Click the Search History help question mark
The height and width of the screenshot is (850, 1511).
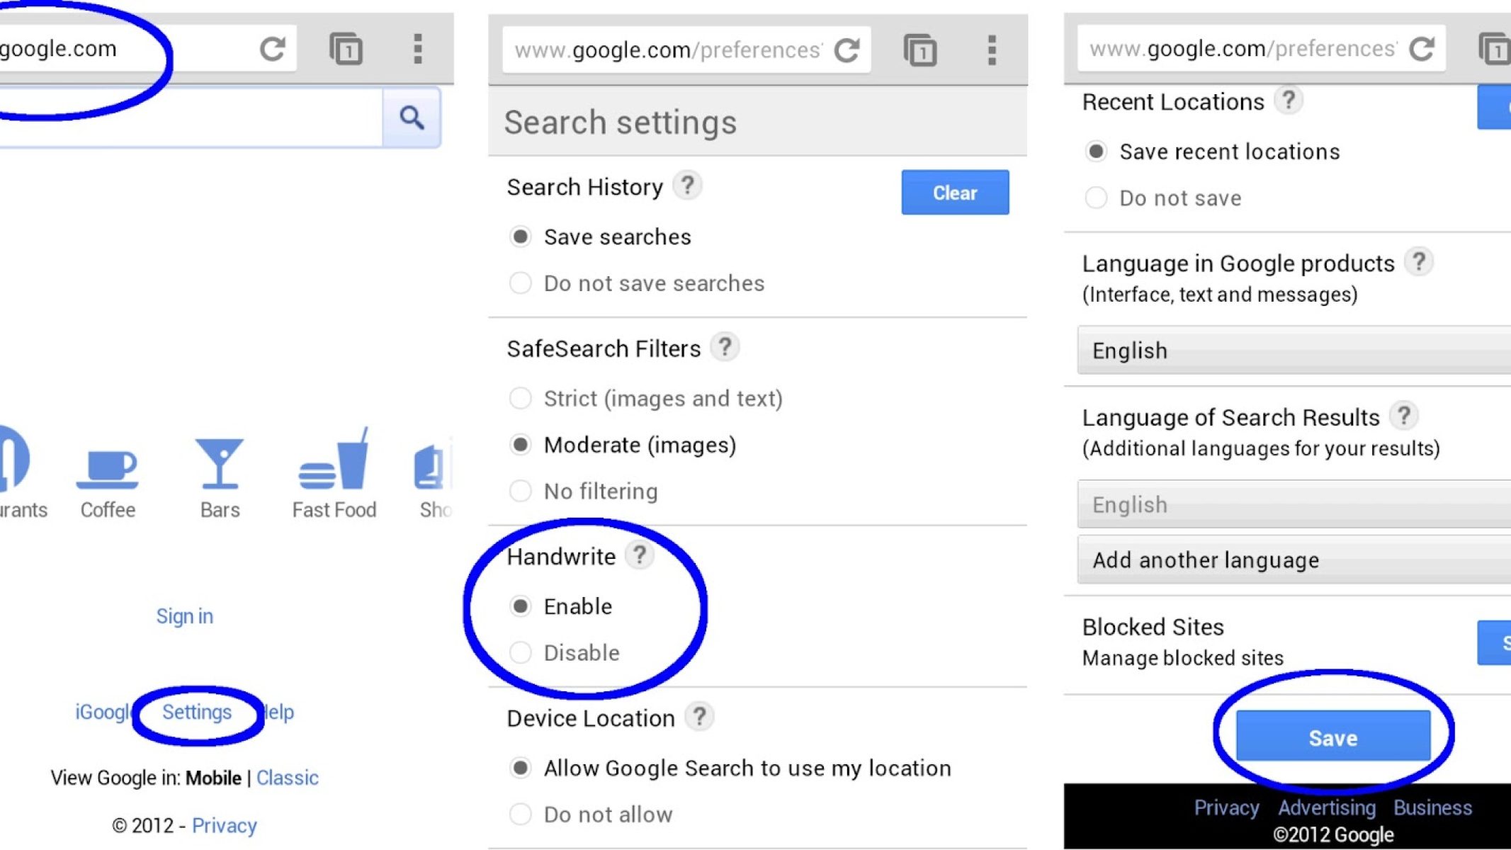pos(687,186)
